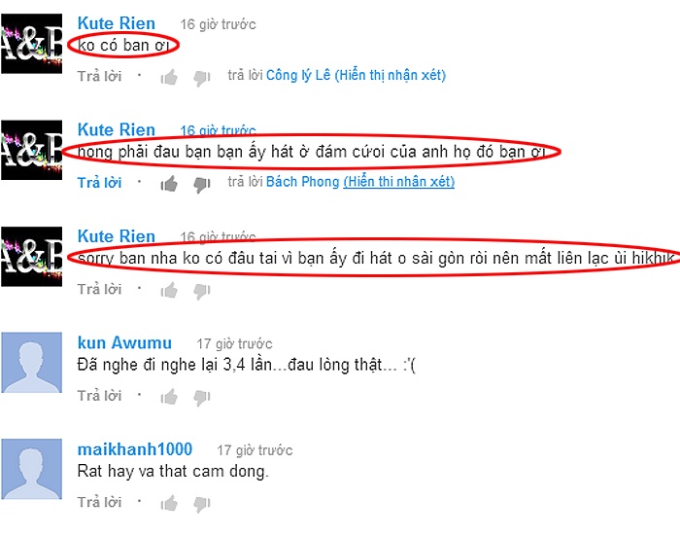Open kun Awumu's default avatar thumbnail
Image resolution: width=680 pixels, height=535 pixels.
pyautogui.click(x=32, y=363)
